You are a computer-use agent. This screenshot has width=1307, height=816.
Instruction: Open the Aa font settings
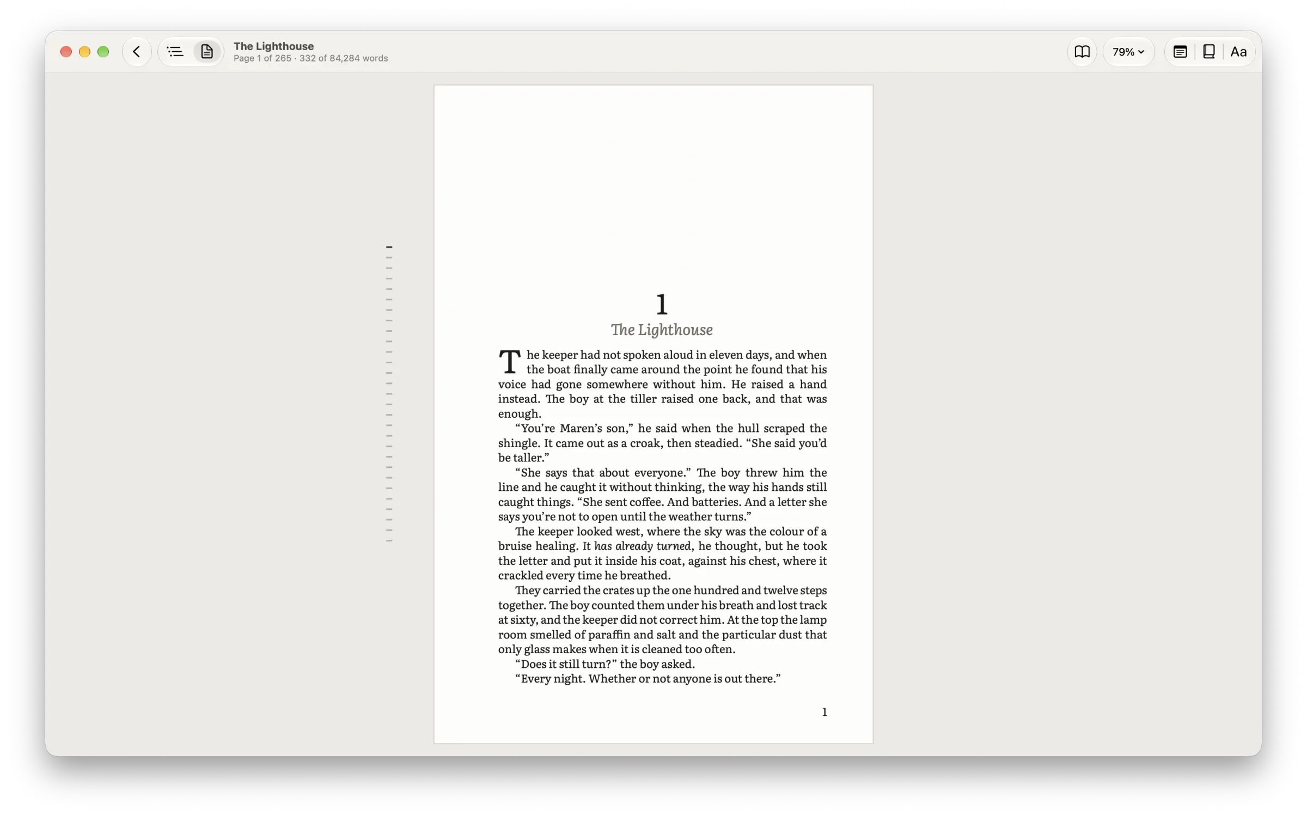(x=1238, y=52)
